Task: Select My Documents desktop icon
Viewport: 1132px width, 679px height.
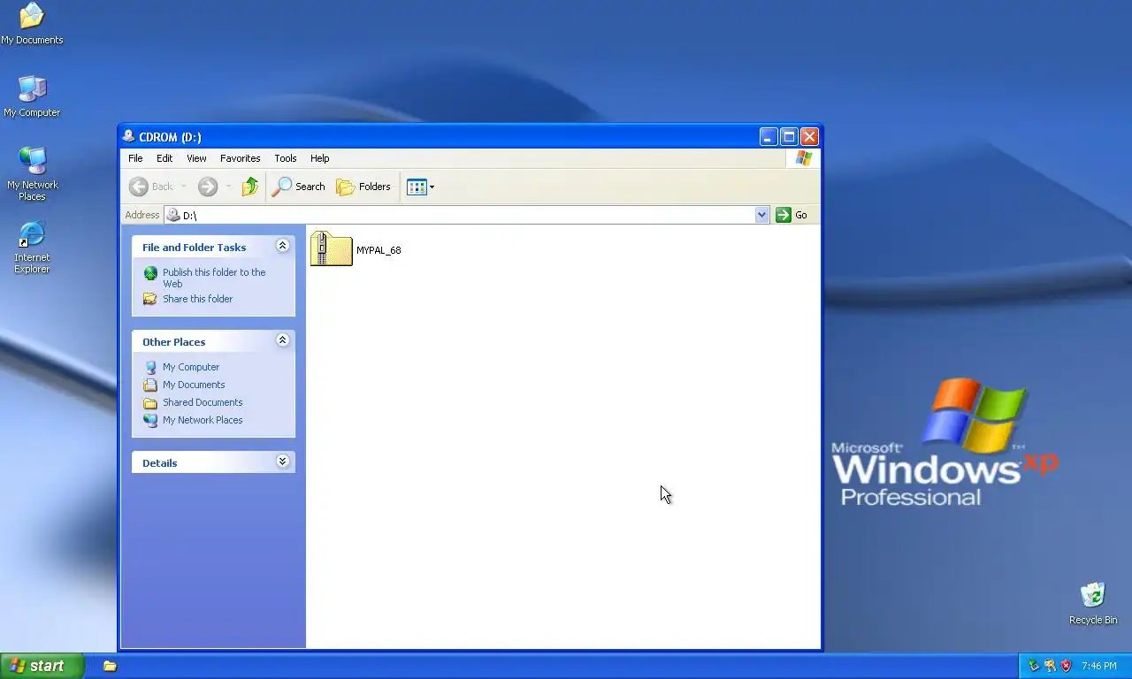Action: coord(32,23)
